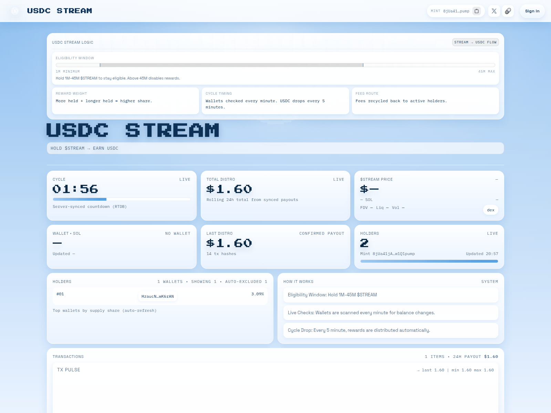Click the '14 tx hashes' text
The image size is (551, 413).
pos(221,254)
